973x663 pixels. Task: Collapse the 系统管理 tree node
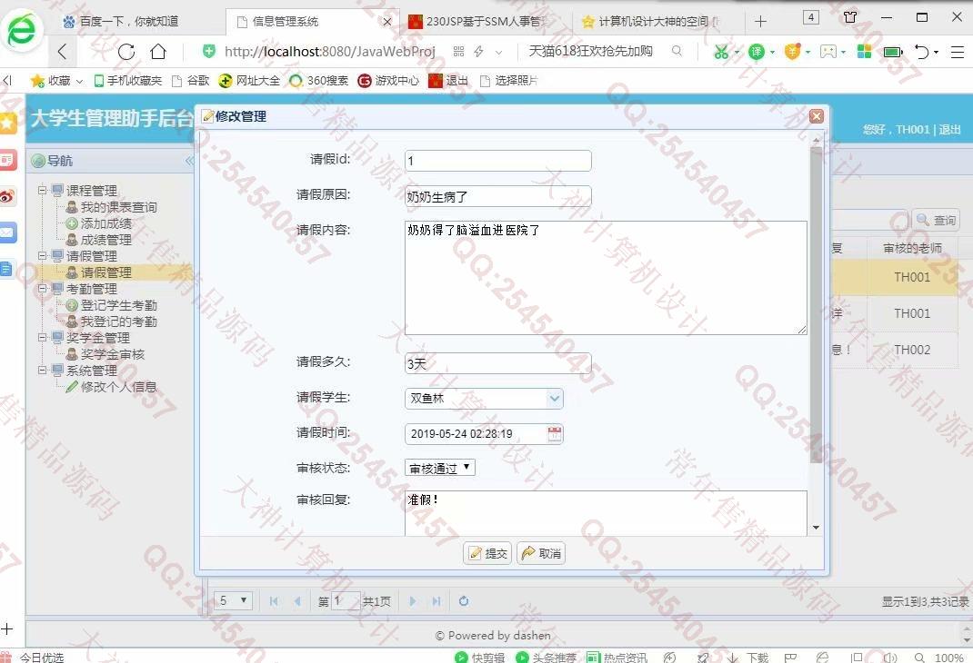click(42, 371)
